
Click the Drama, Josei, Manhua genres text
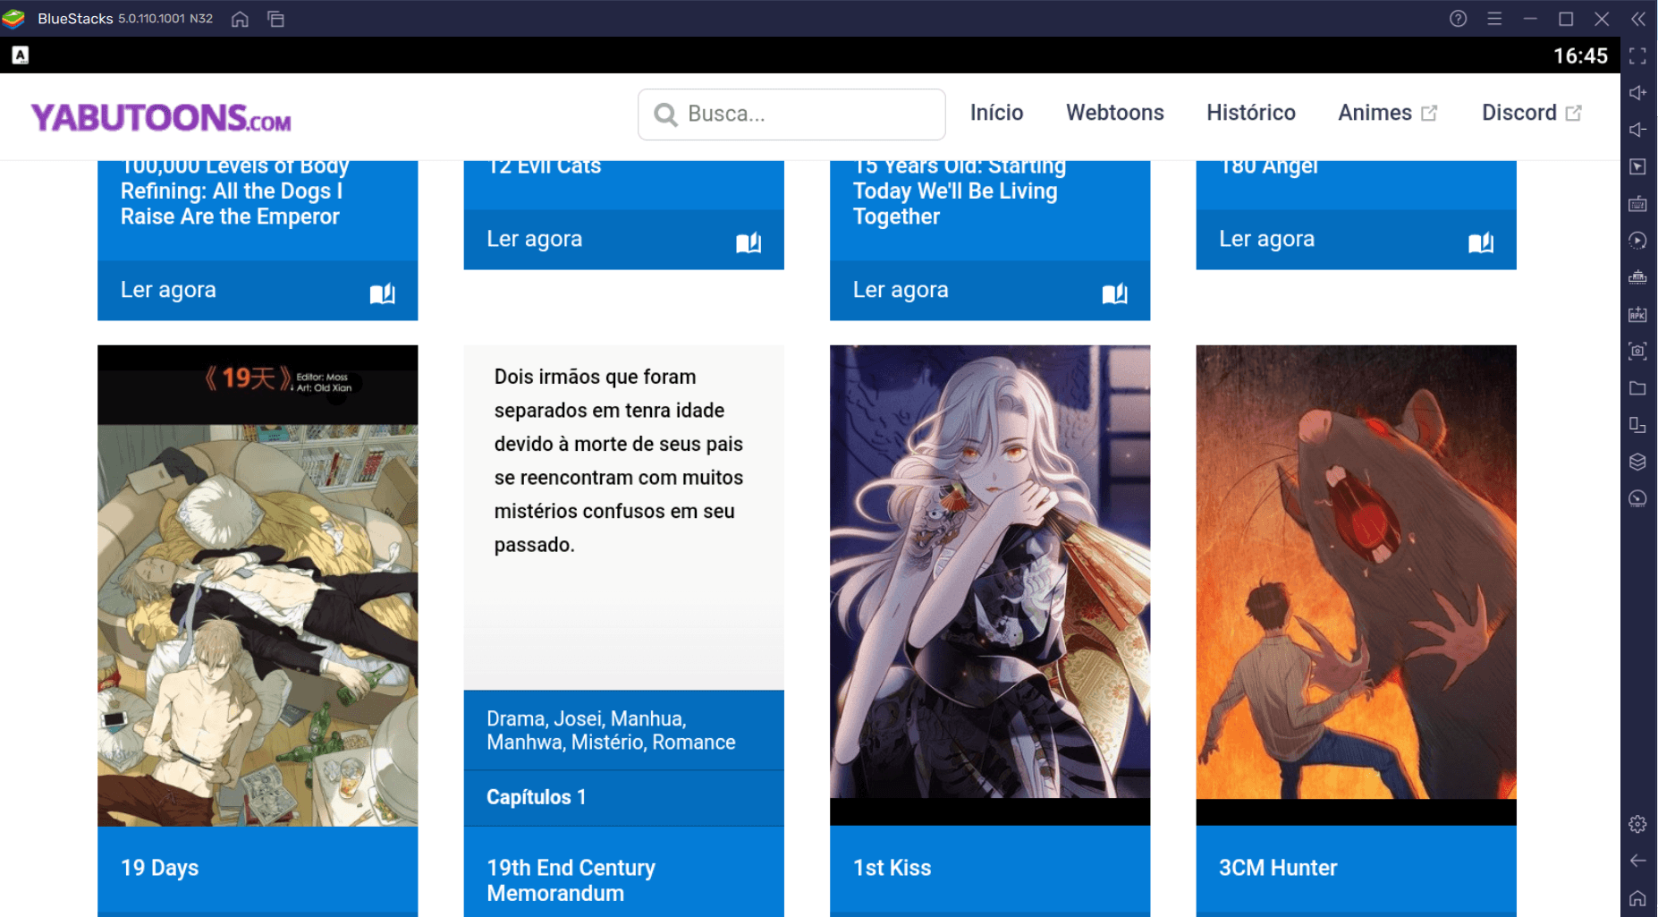point(611,731)
